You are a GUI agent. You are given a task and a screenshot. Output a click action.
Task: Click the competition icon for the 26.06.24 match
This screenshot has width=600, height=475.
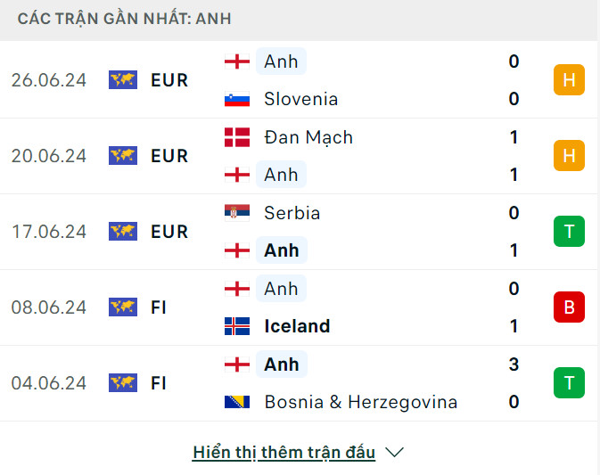coord(123,80)
